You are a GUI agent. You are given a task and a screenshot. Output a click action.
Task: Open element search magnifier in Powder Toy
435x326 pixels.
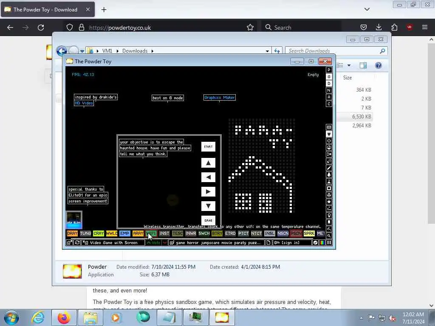point(329,236)
